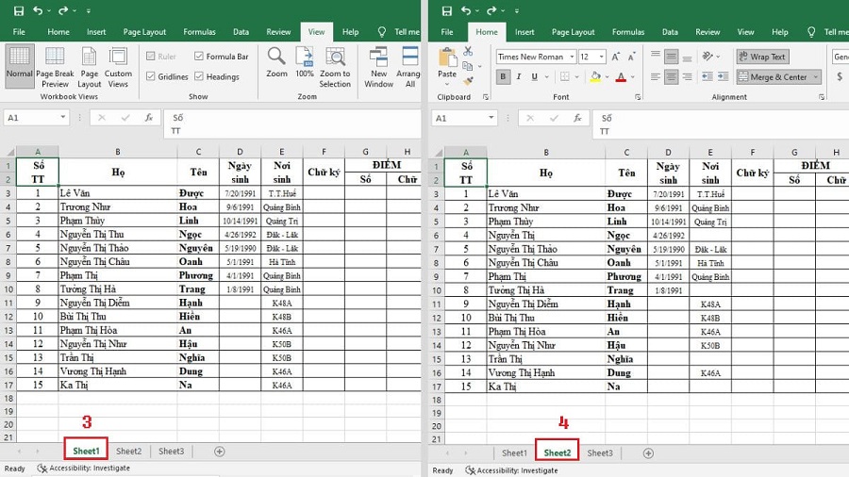Open the Page Layout ribbon tab in the right window
This screenshot has height=477, width=849.
[x=574, y=32]
